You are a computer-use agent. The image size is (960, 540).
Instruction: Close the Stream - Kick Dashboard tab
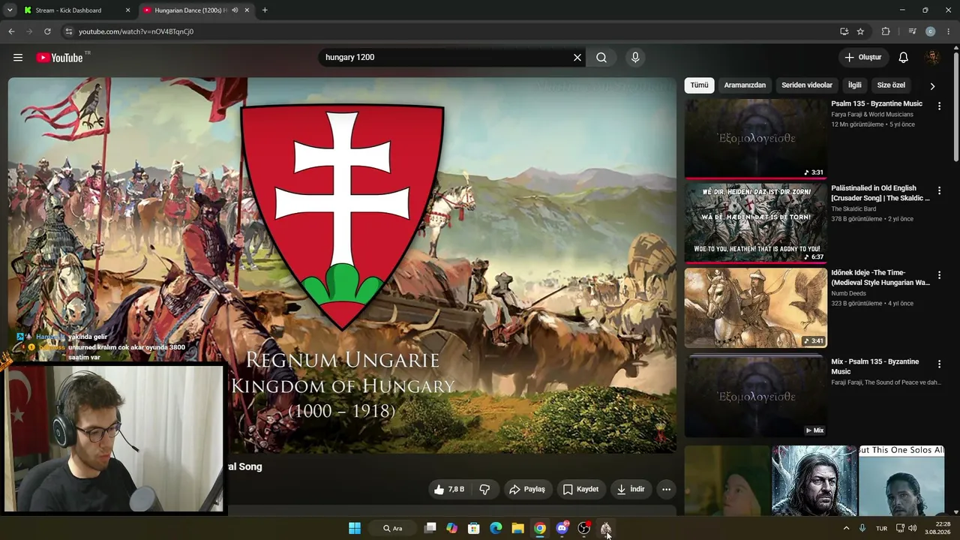127,10
